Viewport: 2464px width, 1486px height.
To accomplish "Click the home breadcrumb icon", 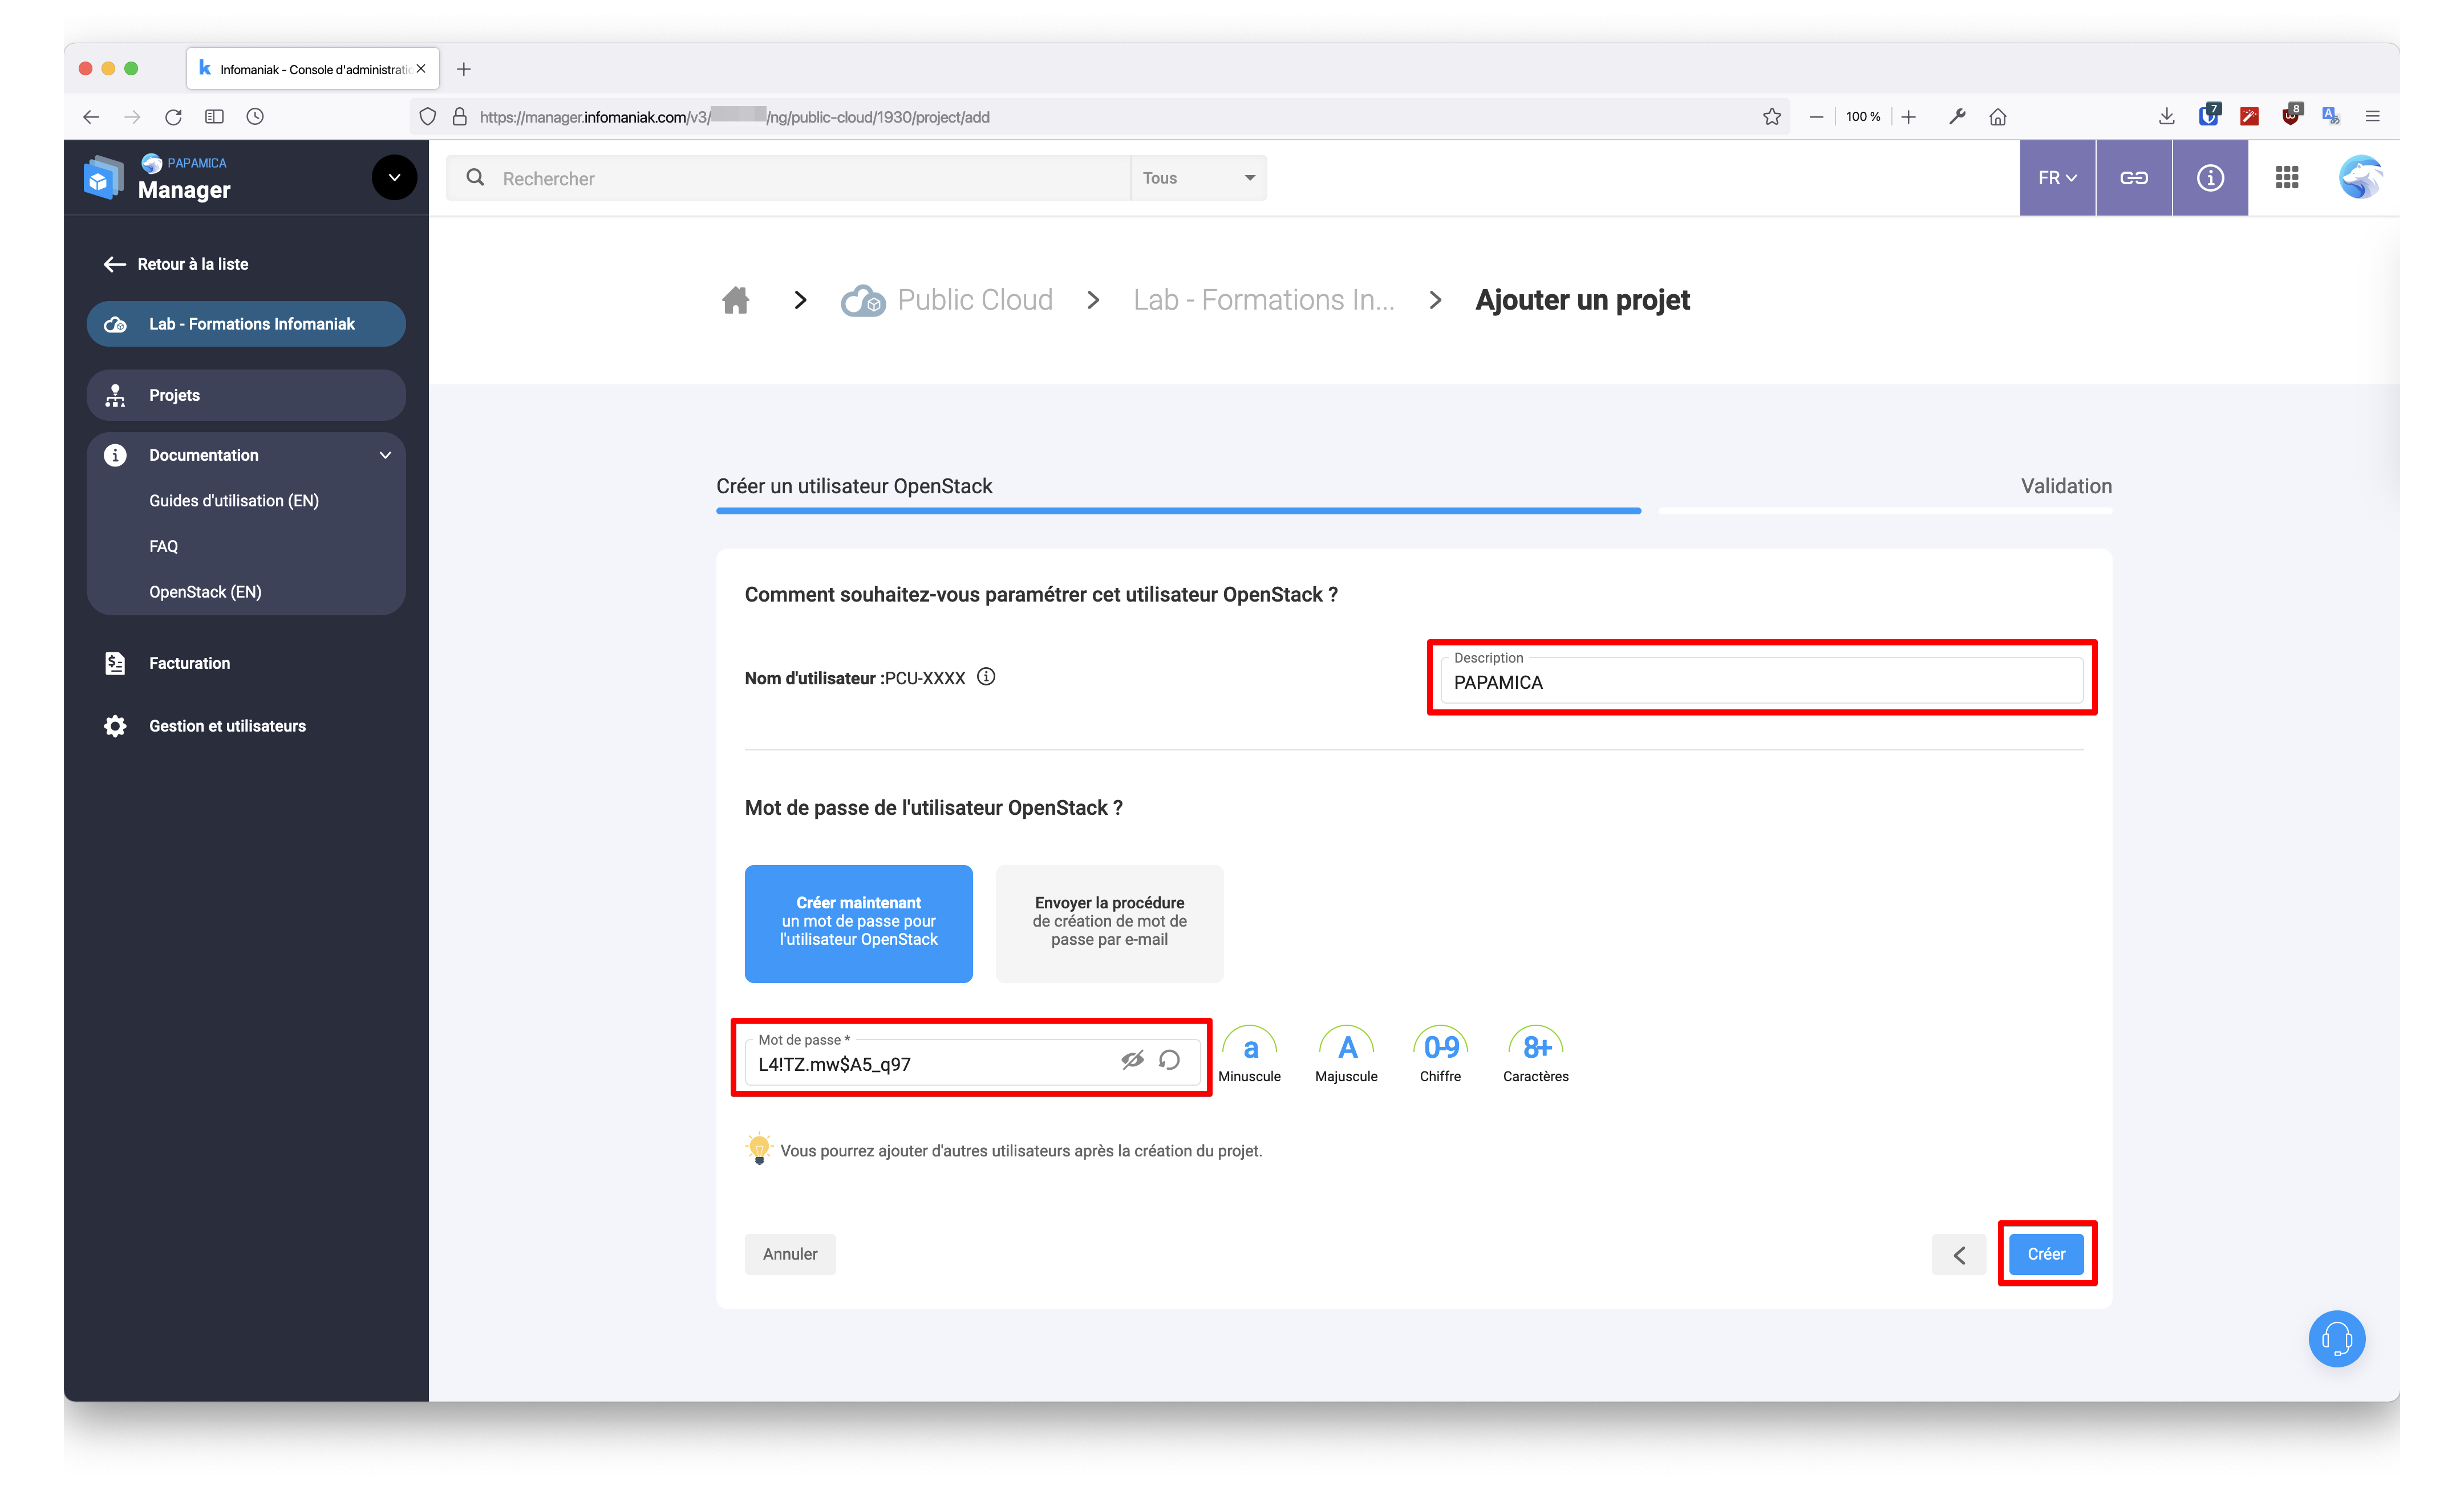I will pos(735,300).
